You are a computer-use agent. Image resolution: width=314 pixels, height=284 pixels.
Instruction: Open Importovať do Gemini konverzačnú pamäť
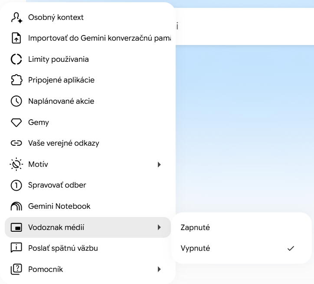(88, 38)
